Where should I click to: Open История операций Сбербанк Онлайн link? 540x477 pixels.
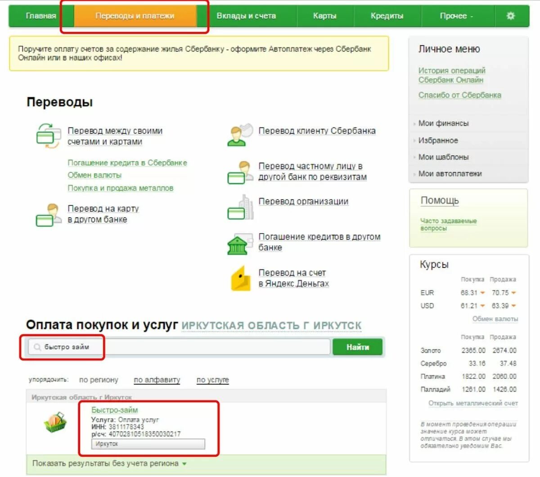click(x=452, y=75)
